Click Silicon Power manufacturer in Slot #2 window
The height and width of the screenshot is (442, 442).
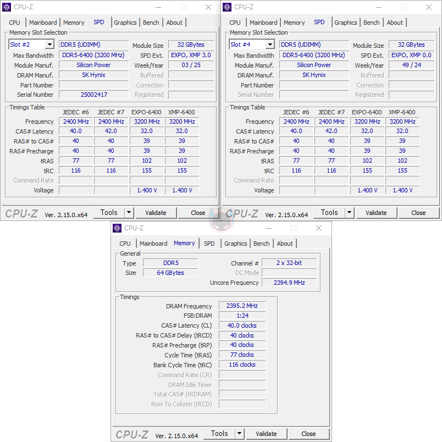[x=94, y=65]
